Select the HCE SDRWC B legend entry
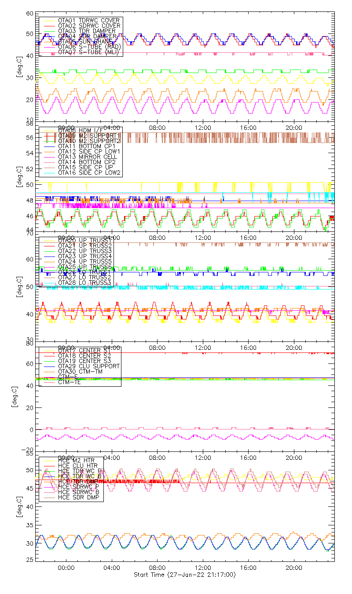The image size is (352, 594). click(x=79, y=492)
